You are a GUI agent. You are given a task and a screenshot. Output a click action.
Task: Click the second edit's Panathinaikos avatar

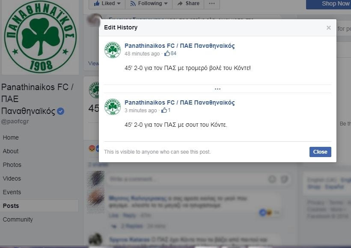113,107
